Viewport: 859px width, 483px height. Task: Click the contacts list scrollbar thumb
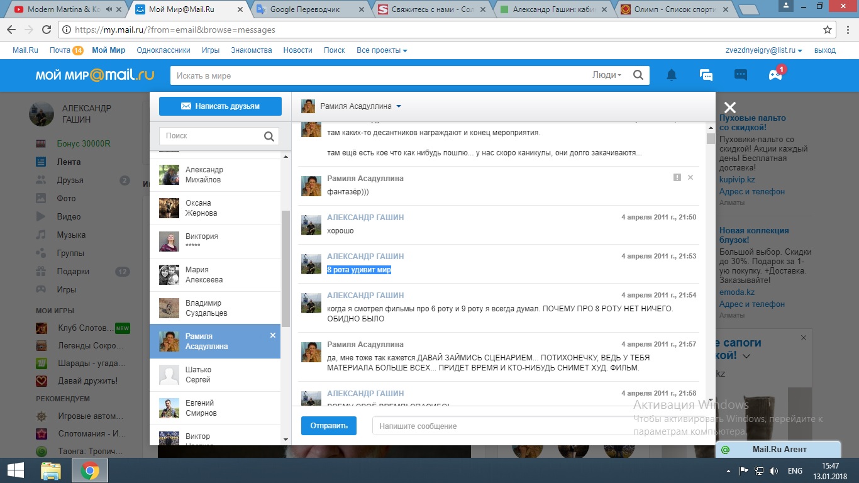tap(285, 269)
